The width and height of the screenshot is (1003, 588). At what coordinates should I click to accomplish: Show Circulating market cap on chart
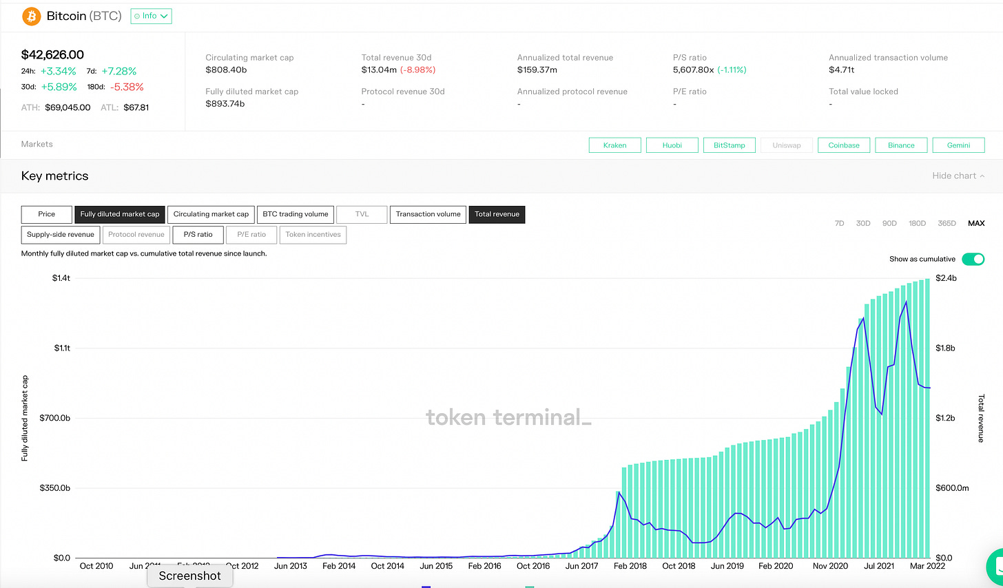211,214
